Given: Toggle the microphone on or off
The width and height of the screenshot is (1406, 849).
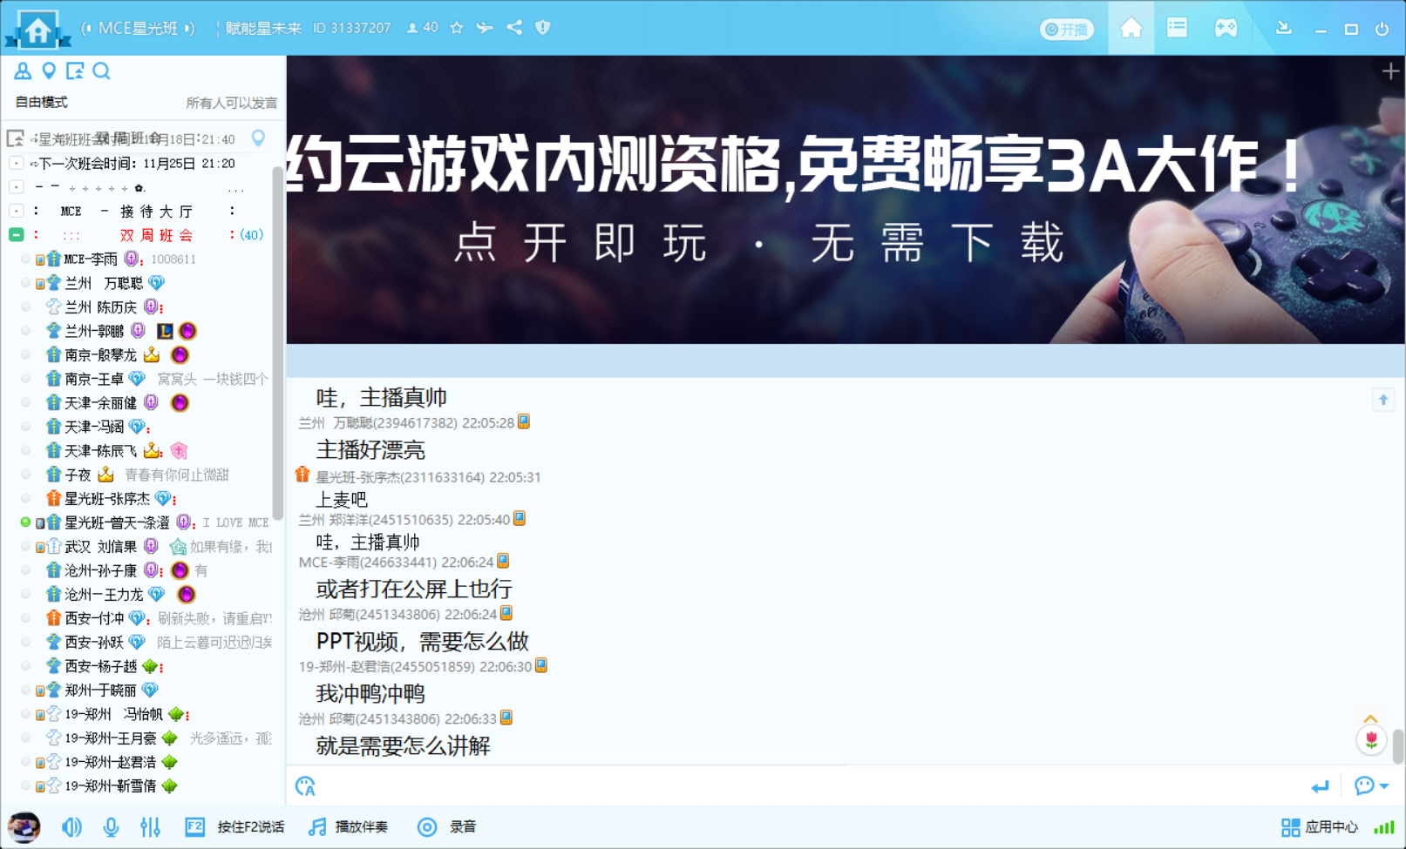Looking at the screenshot, I should (111, 827).
